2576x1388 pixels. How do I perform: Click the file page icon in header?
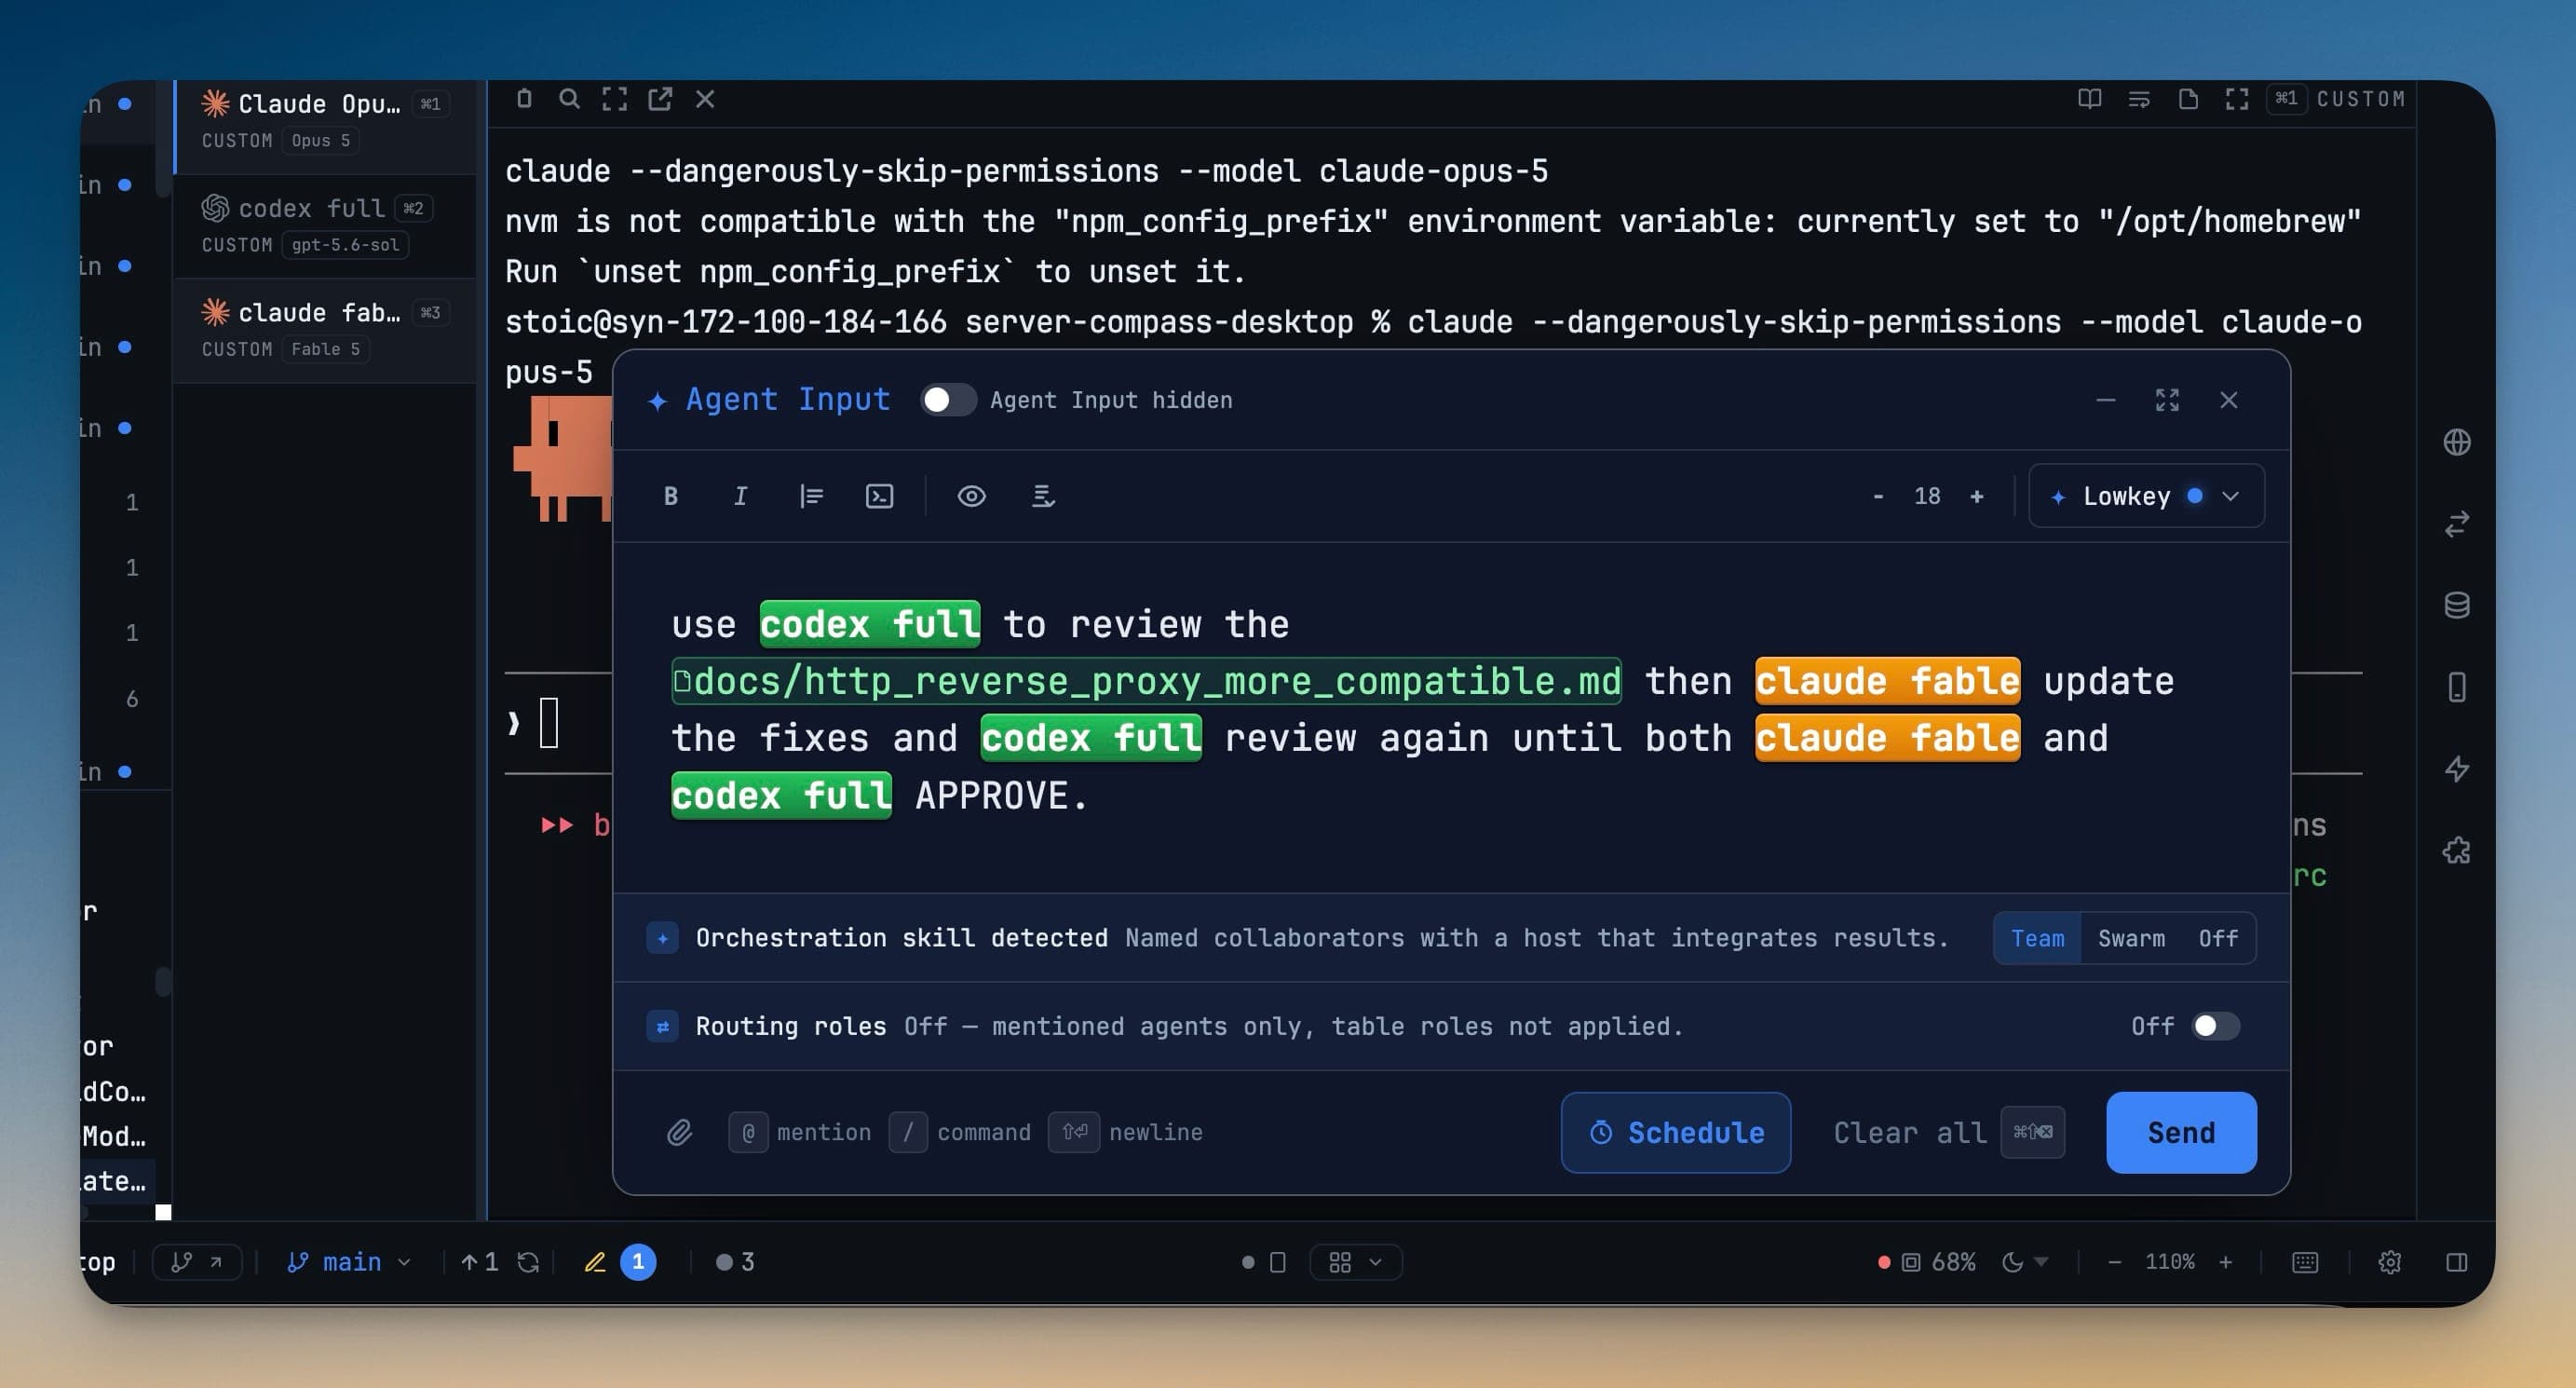(x=2187, y=98)
